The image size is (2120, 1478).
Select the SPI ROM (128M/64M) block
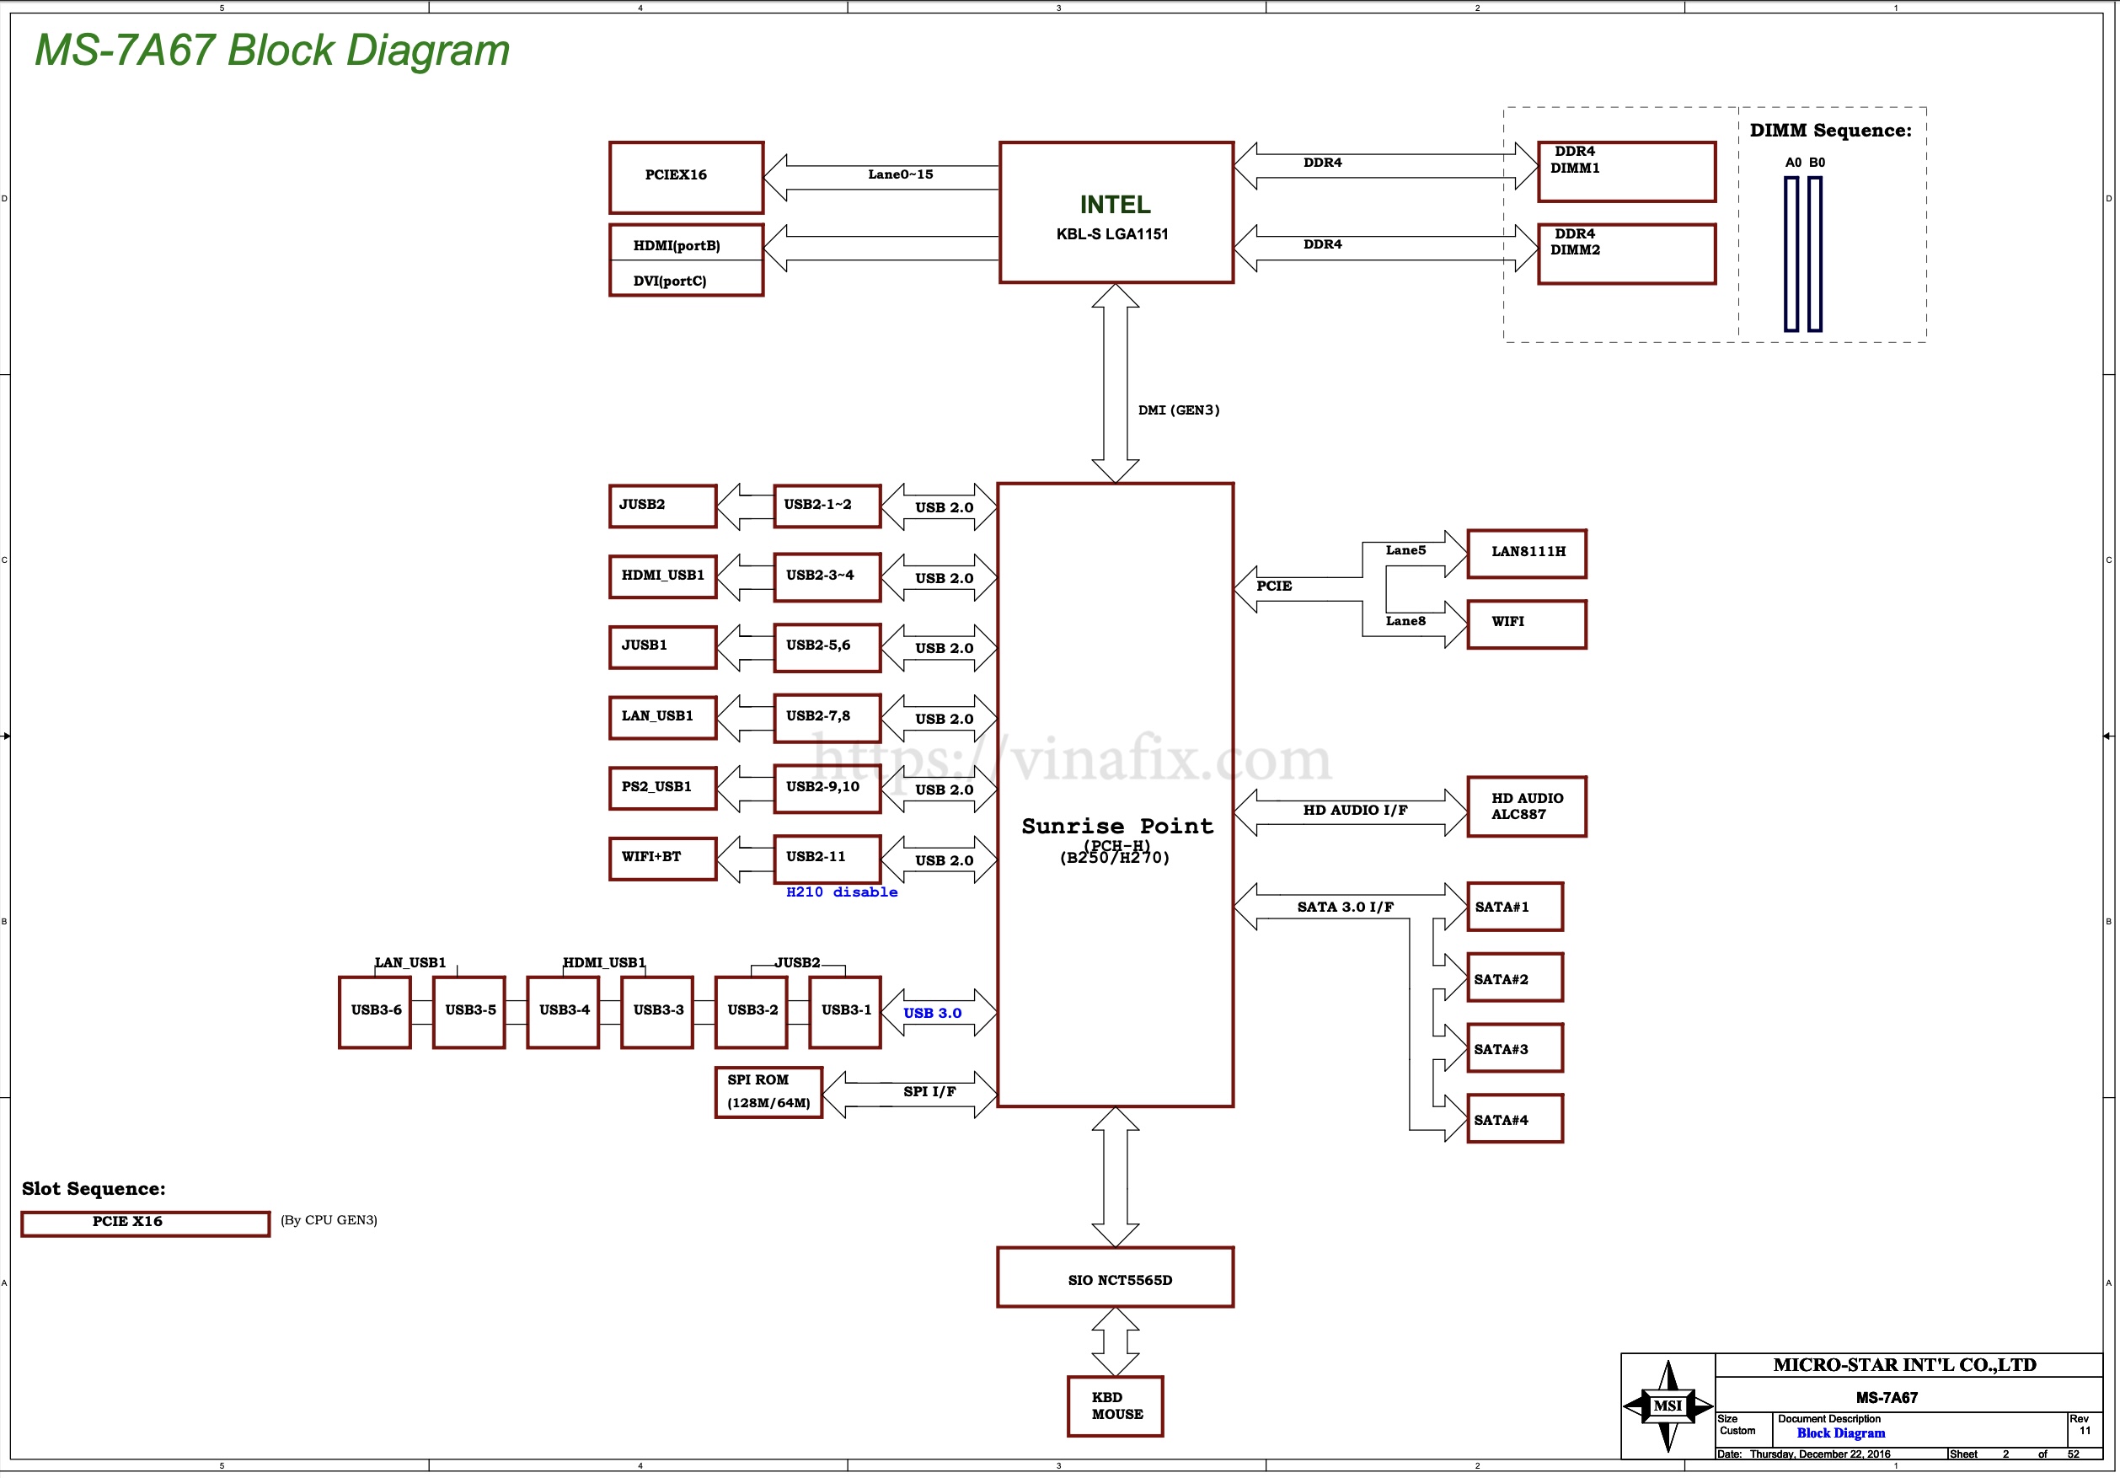768,1092
